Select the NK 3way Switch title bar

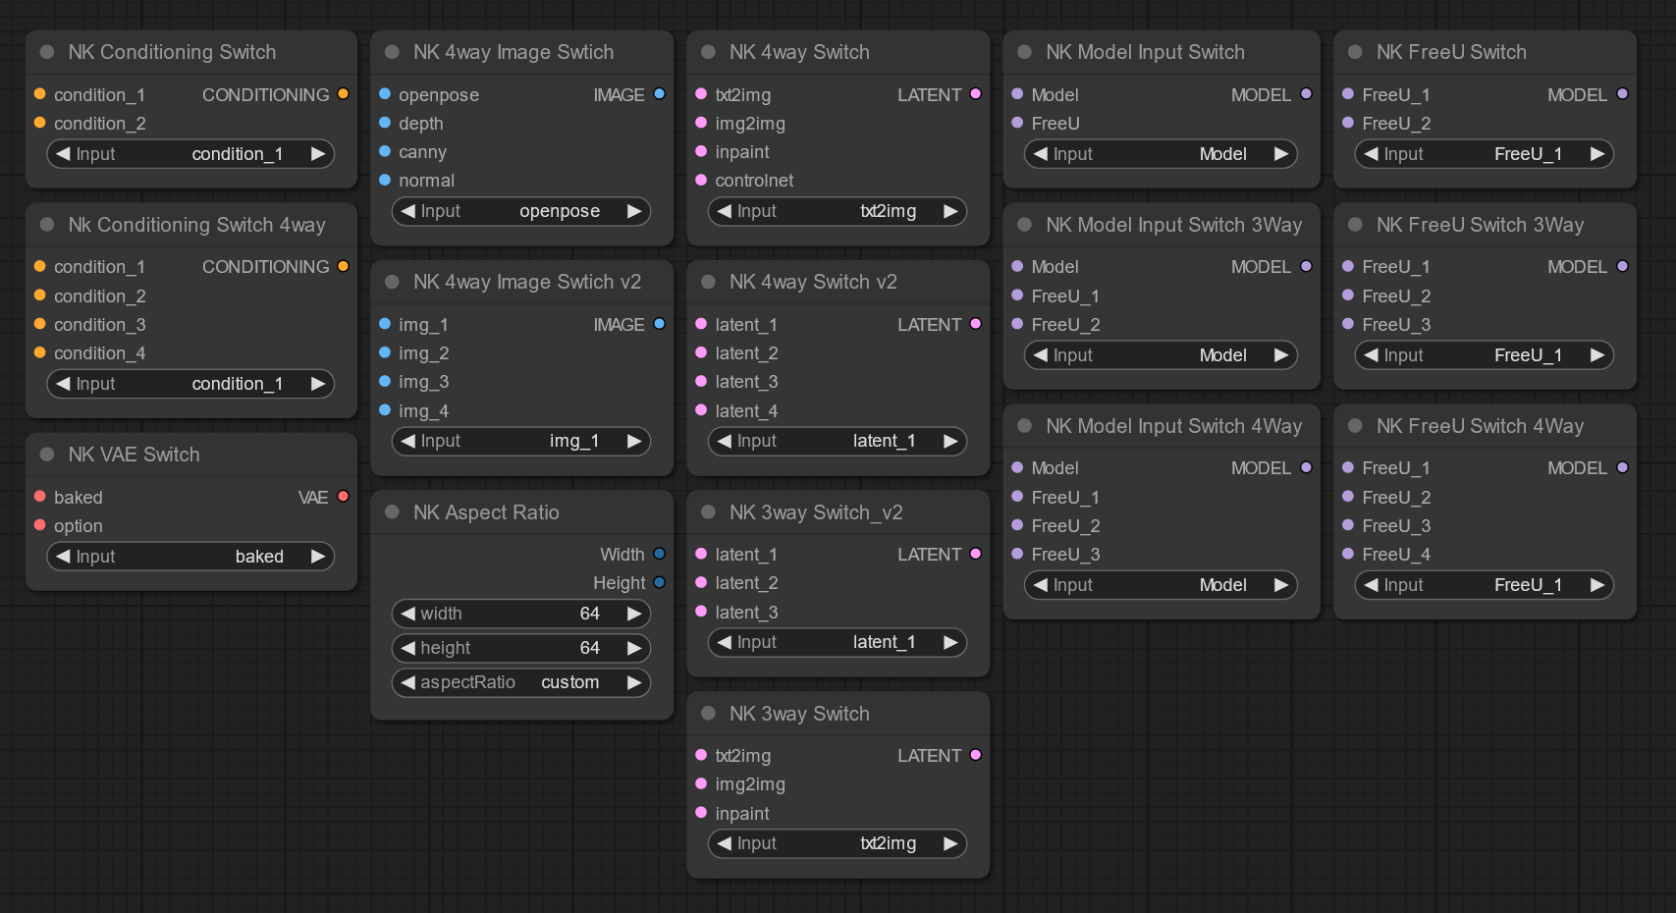(838, 714)
